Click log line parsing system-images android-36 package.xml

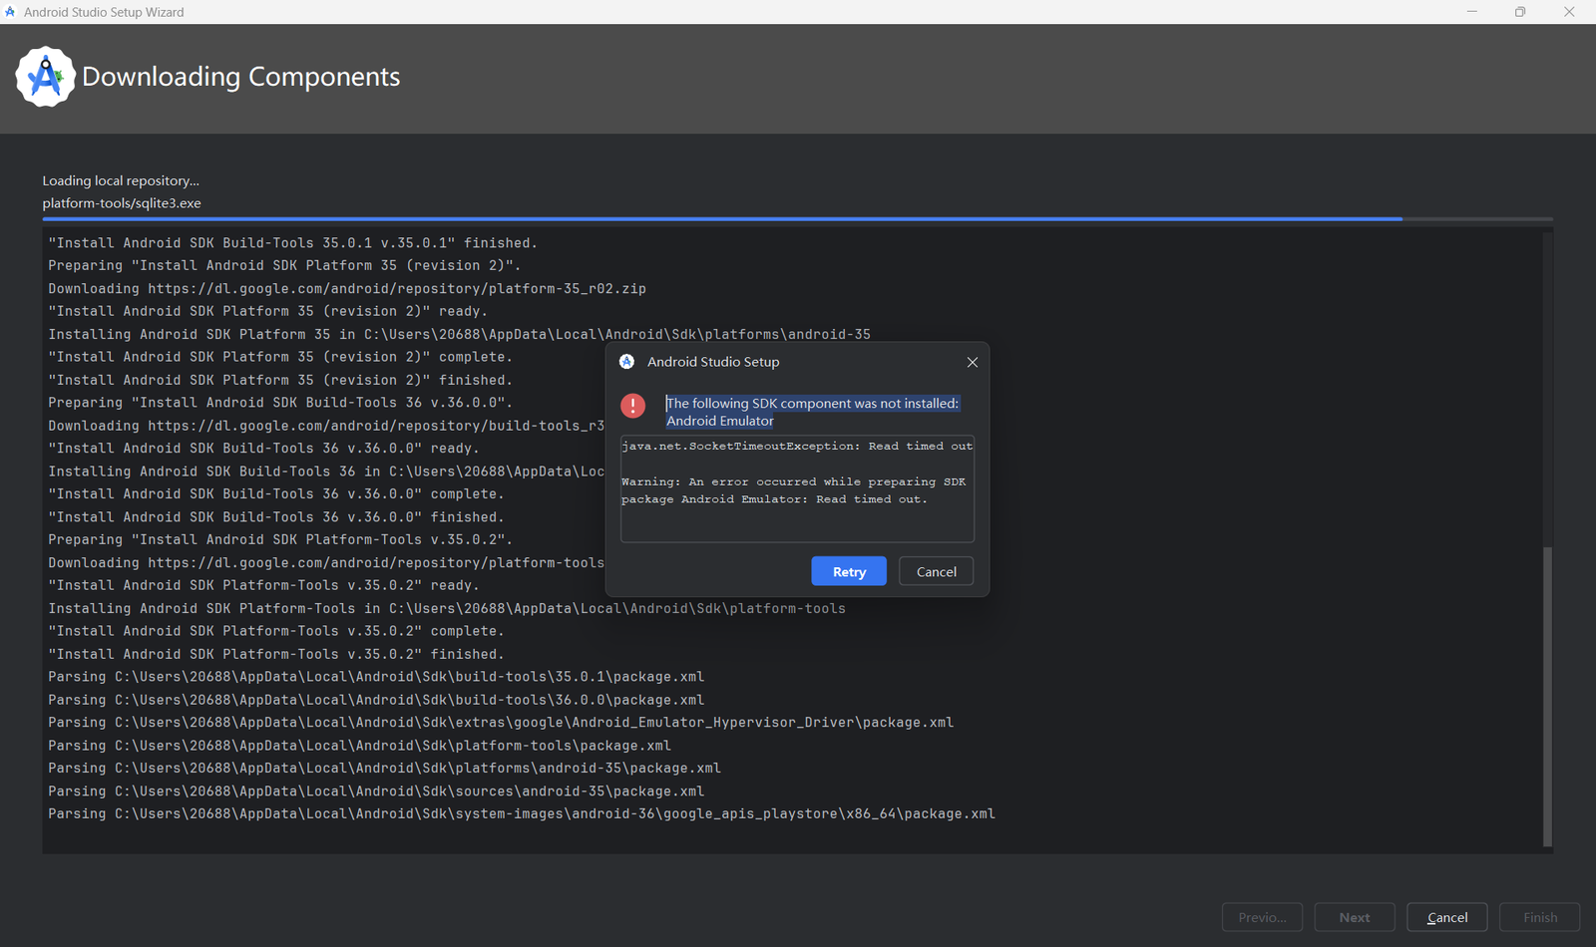pyautogui.click(x=522, y=814)
